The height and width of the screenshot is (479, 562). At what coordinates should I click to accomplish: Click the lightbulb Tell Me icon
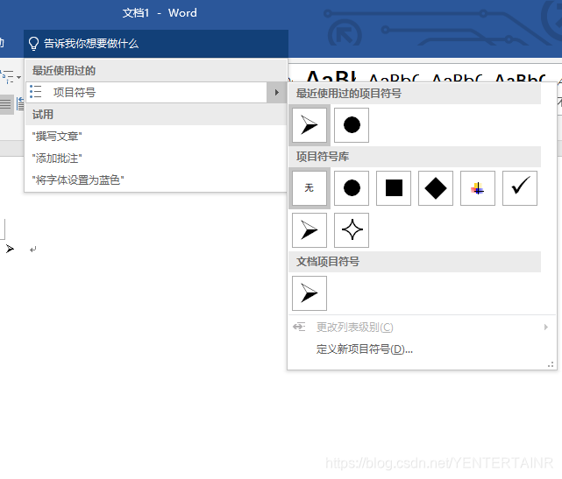point(33,44)
